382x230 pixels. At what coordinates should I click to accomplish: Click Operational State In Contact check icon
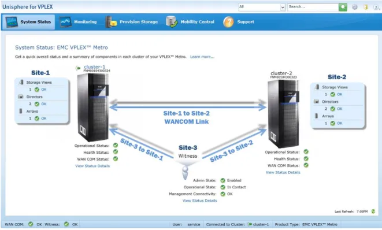click(222, 187)
